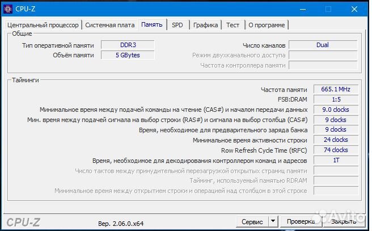Click the 665.1 MHz memory frequency value
This screenshot has width=372, height=231.
click(336, 89)
